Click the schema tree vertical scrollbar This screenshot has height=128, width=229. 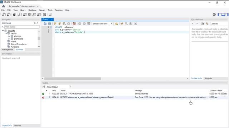39,38
